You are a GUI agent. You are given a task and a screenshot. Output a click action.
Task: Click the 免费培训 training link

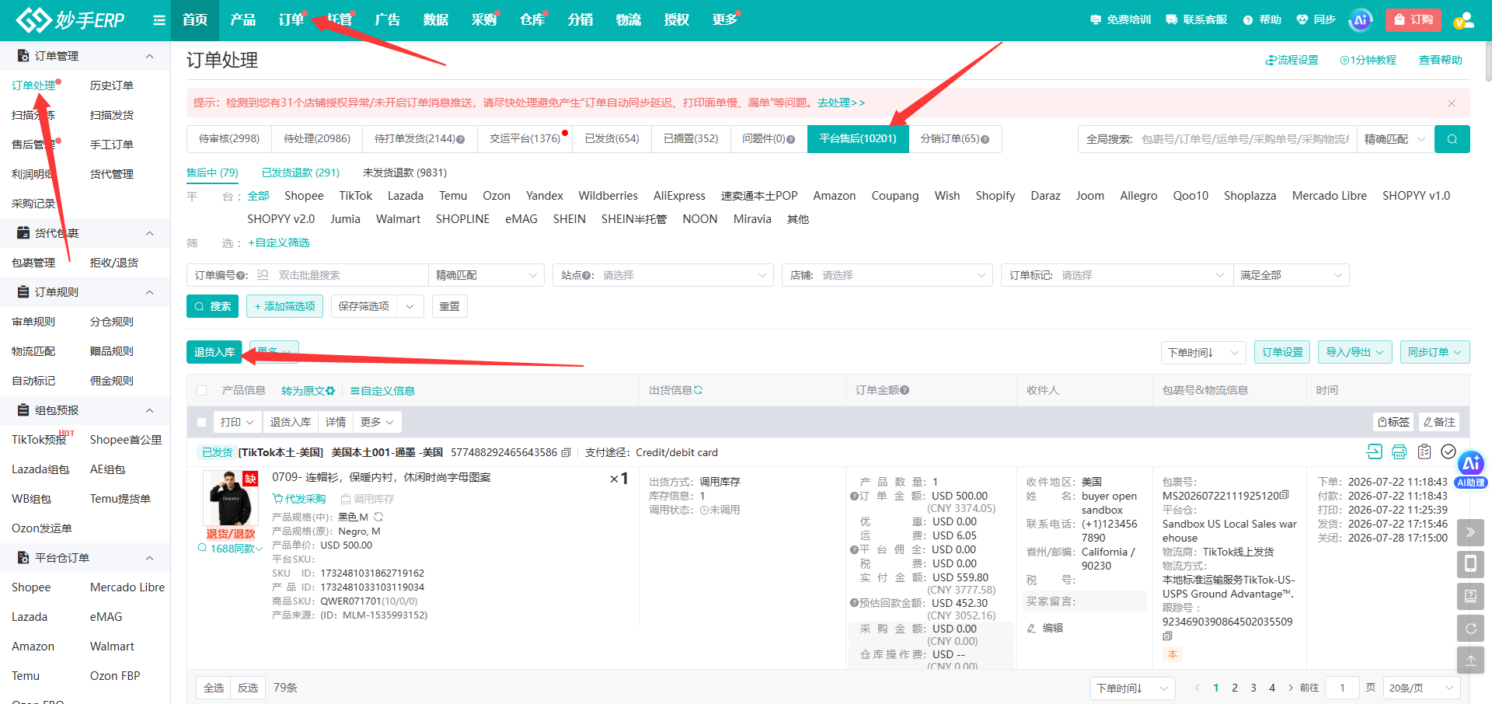pos(1121,20)
